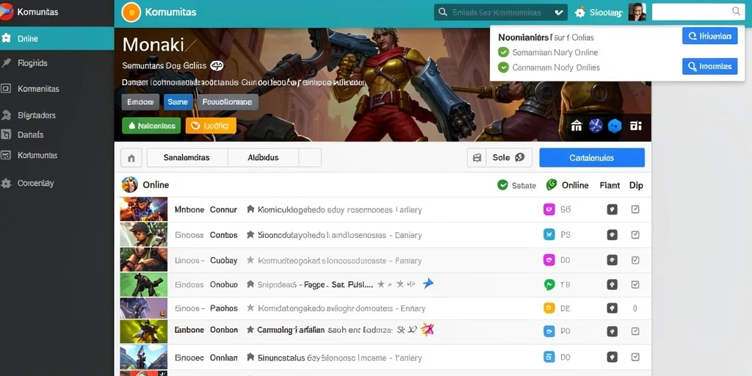This screenshot has height=376, width=752.
Task: Click dark flag icon in Snoos Paohos row
Action: point(612,308)
